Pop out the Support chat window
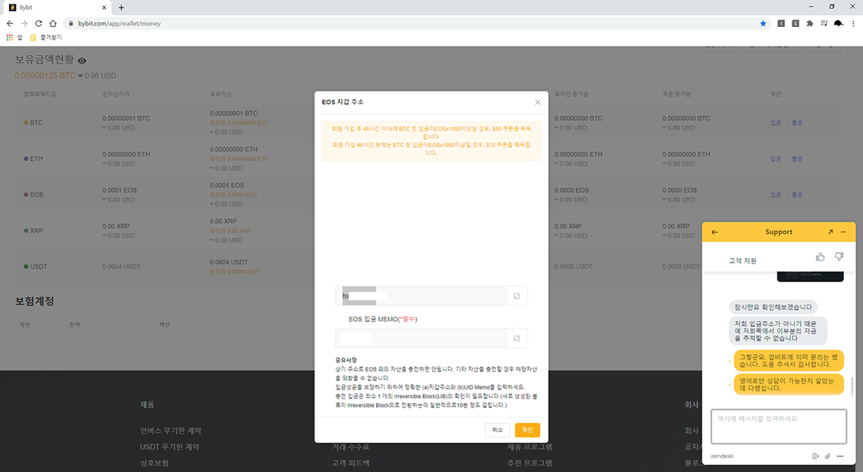The image size is (863, 472). tap(830, 232)
